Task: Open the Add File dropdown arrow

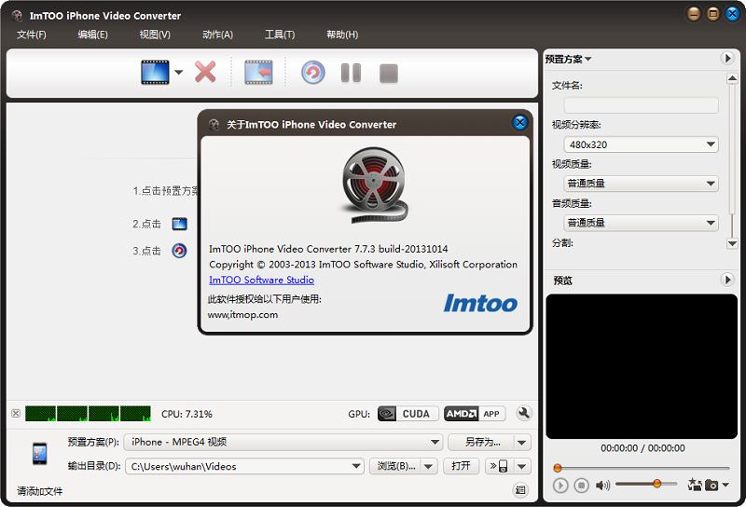Action: 178,73
